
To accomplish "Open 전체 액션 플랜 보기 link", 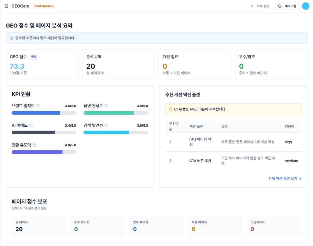I will (x=285, y=179).
